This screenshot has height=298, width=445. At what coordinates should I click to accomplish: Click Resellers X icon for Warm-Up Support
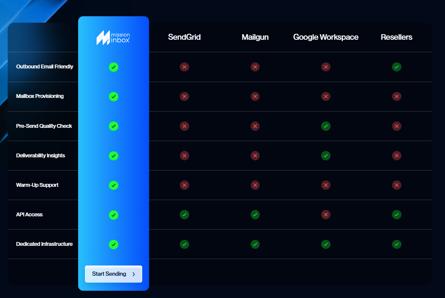pos(397,185)
